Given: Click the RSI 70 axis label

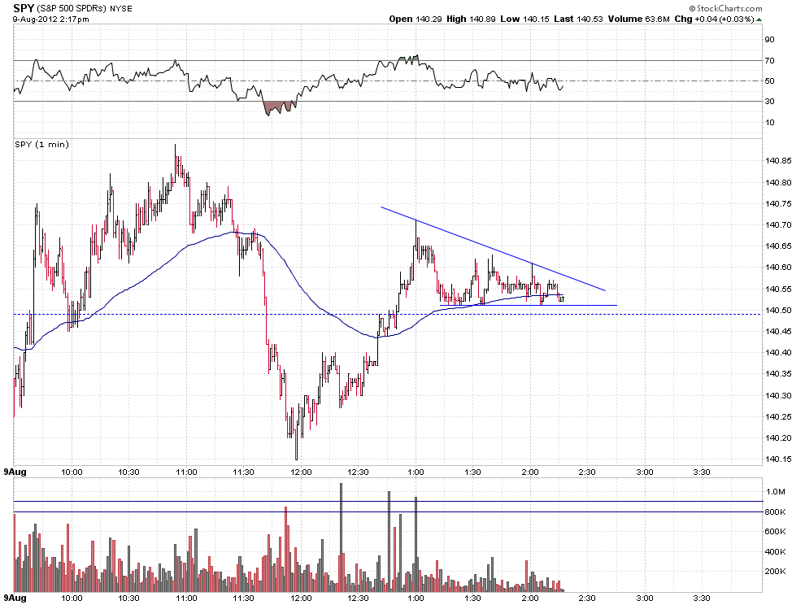Looking at the screenshot, I should pos(769,61).
